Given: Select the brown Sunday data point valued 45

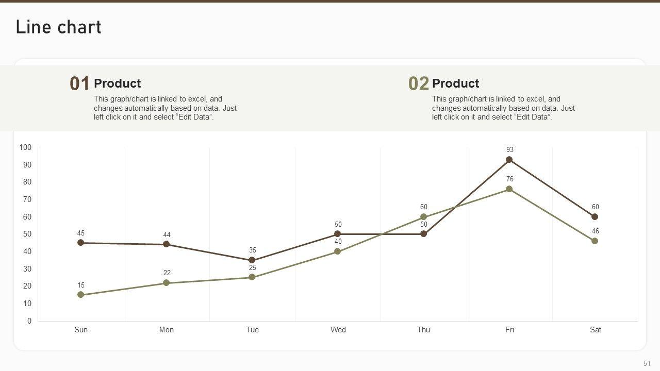Looking at the screenshot, I should pyautogui.click(x=80, y=243).
